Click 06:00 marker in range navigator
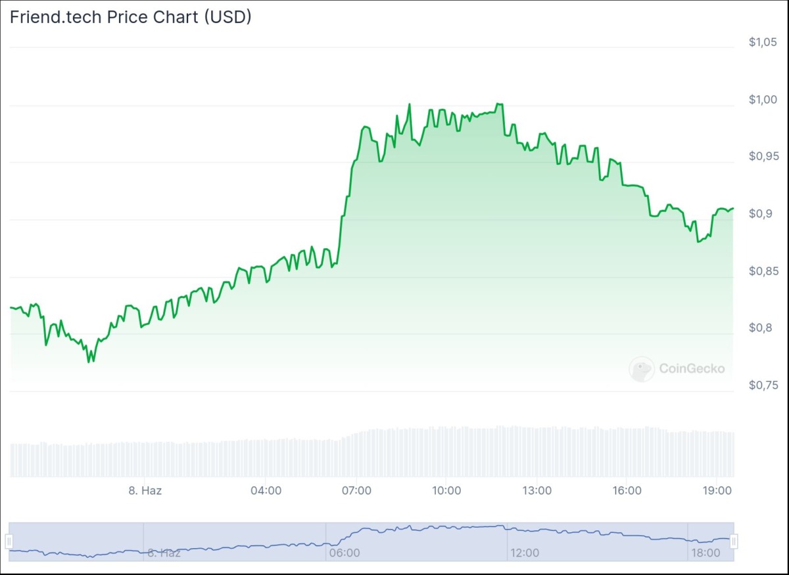The width and height of the screenshot is (789, 575). tap(344, 553)
